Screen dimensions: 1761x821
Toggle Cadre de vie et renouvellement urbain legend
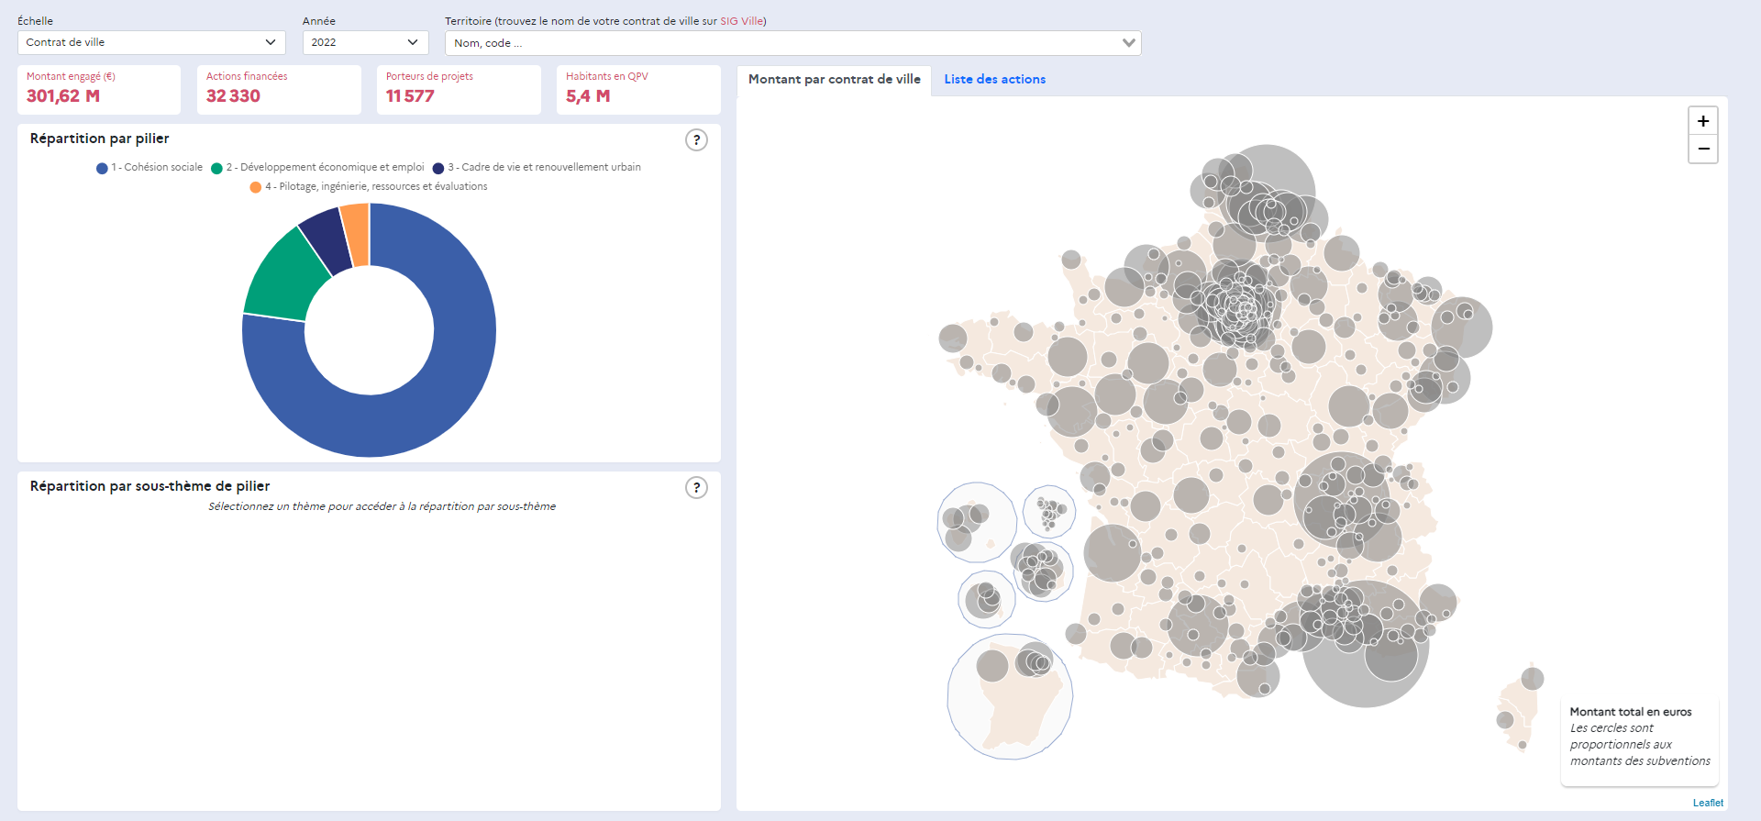[x=537, y=168]
